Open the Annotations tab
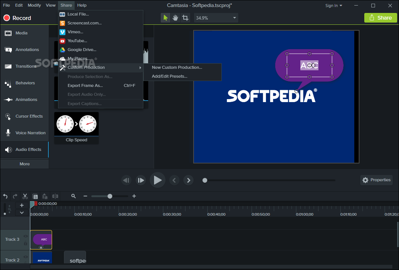The width and height of the screenshot is (399, 270). (24, 50)
